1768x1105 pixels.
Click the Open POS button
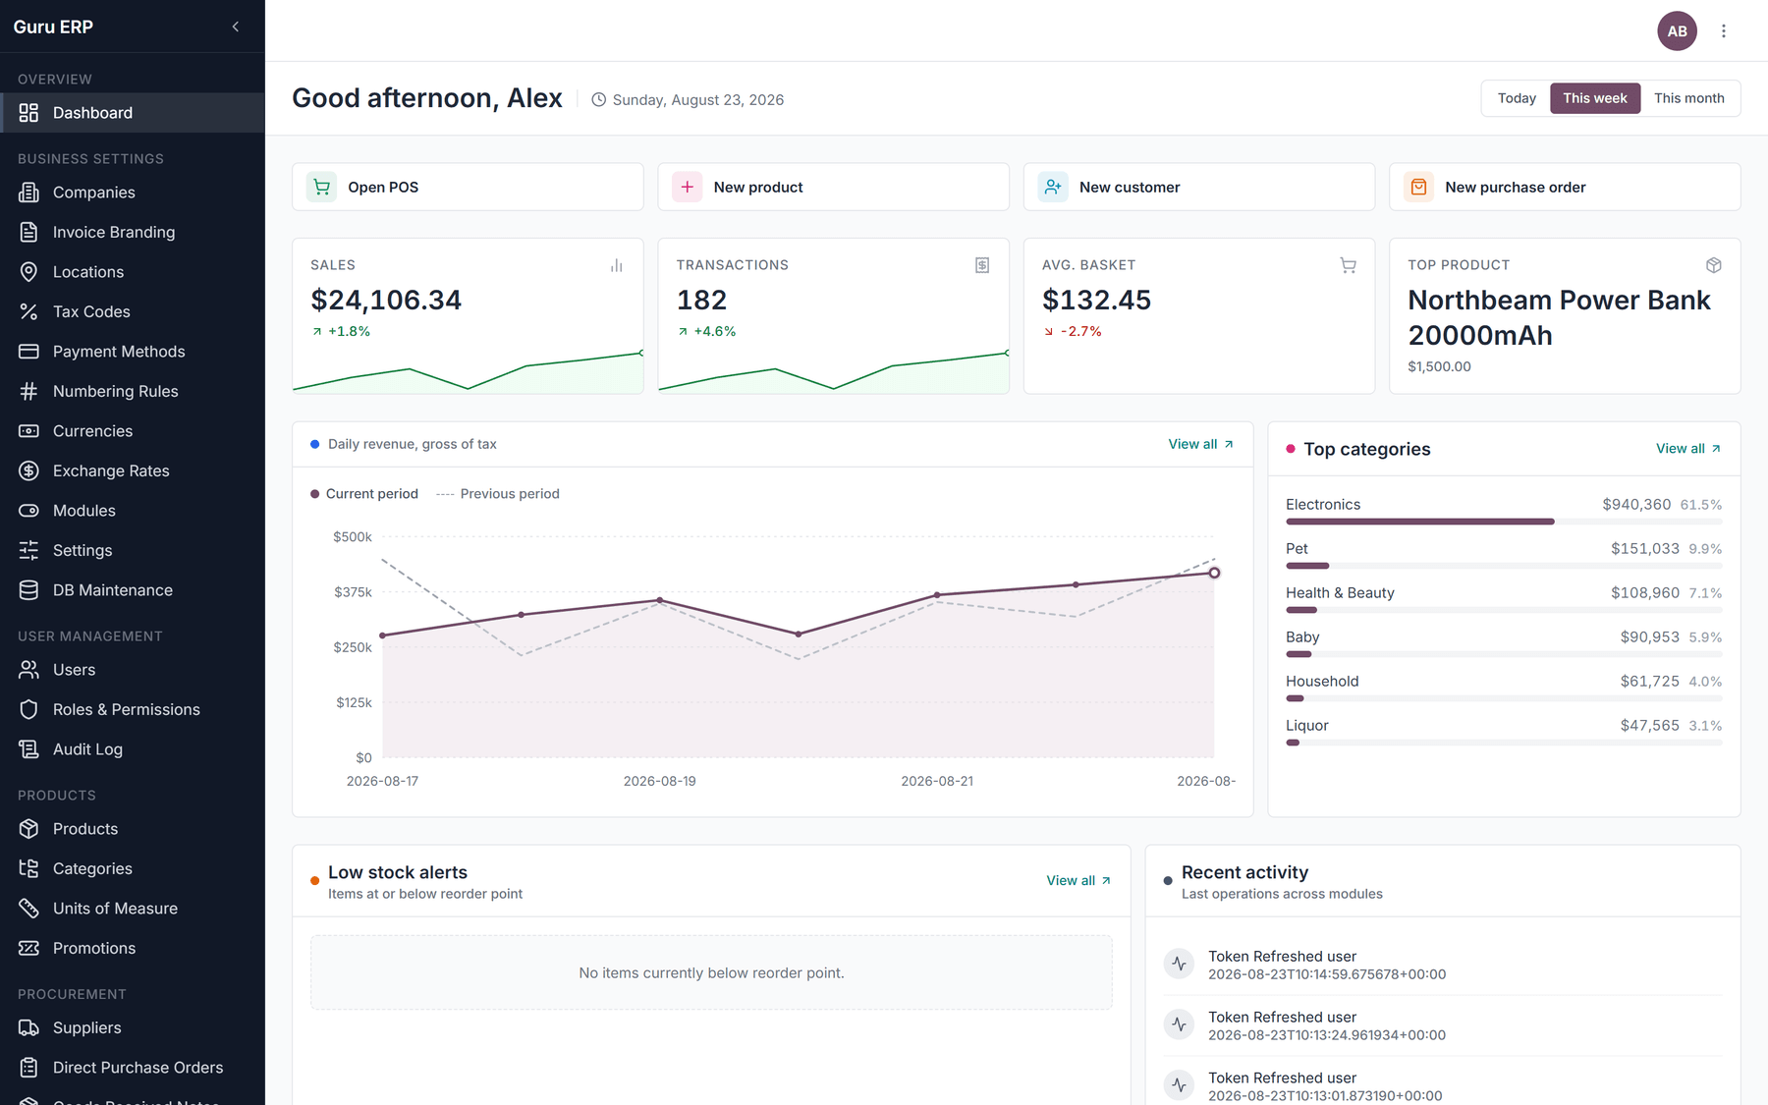coord(468,187)
